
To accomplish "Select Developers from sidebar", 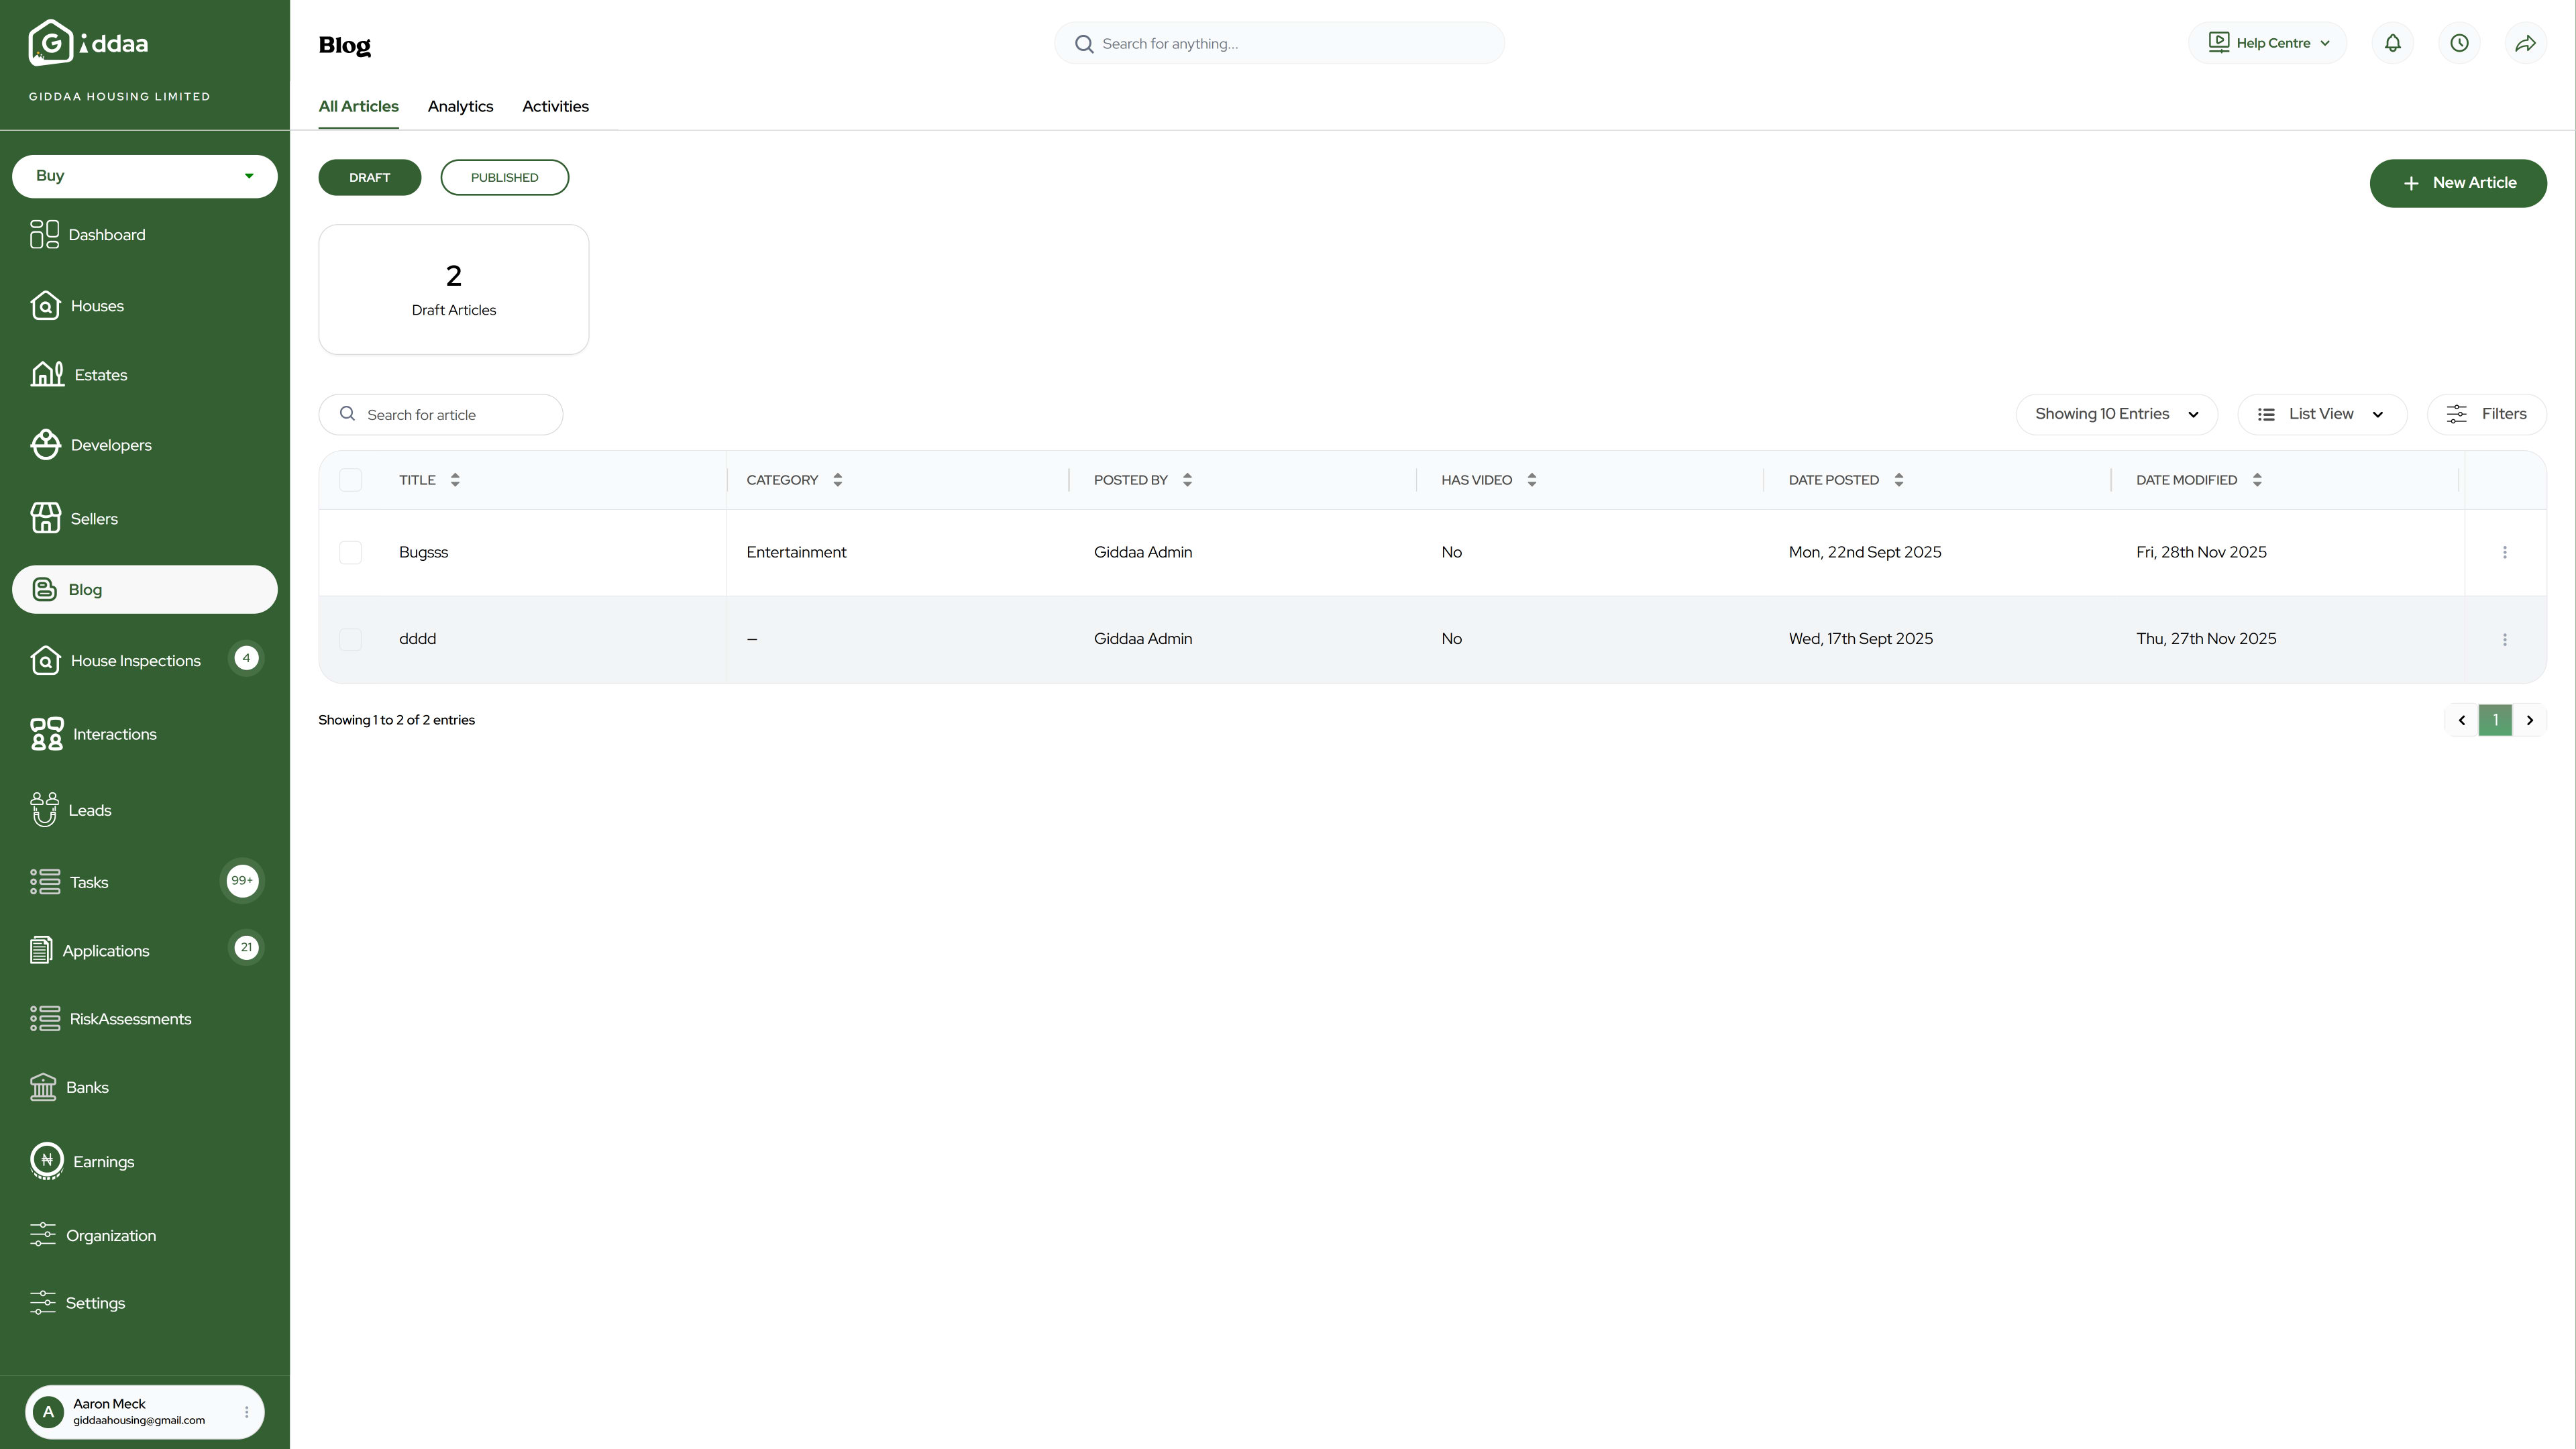I will (x=111, y=445).
